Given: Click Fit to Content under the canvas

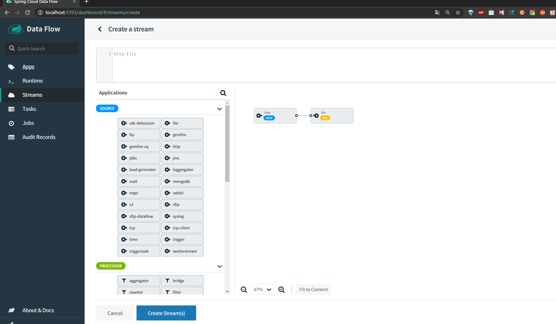Looking at the screenshot, I should tap(313, 289).
